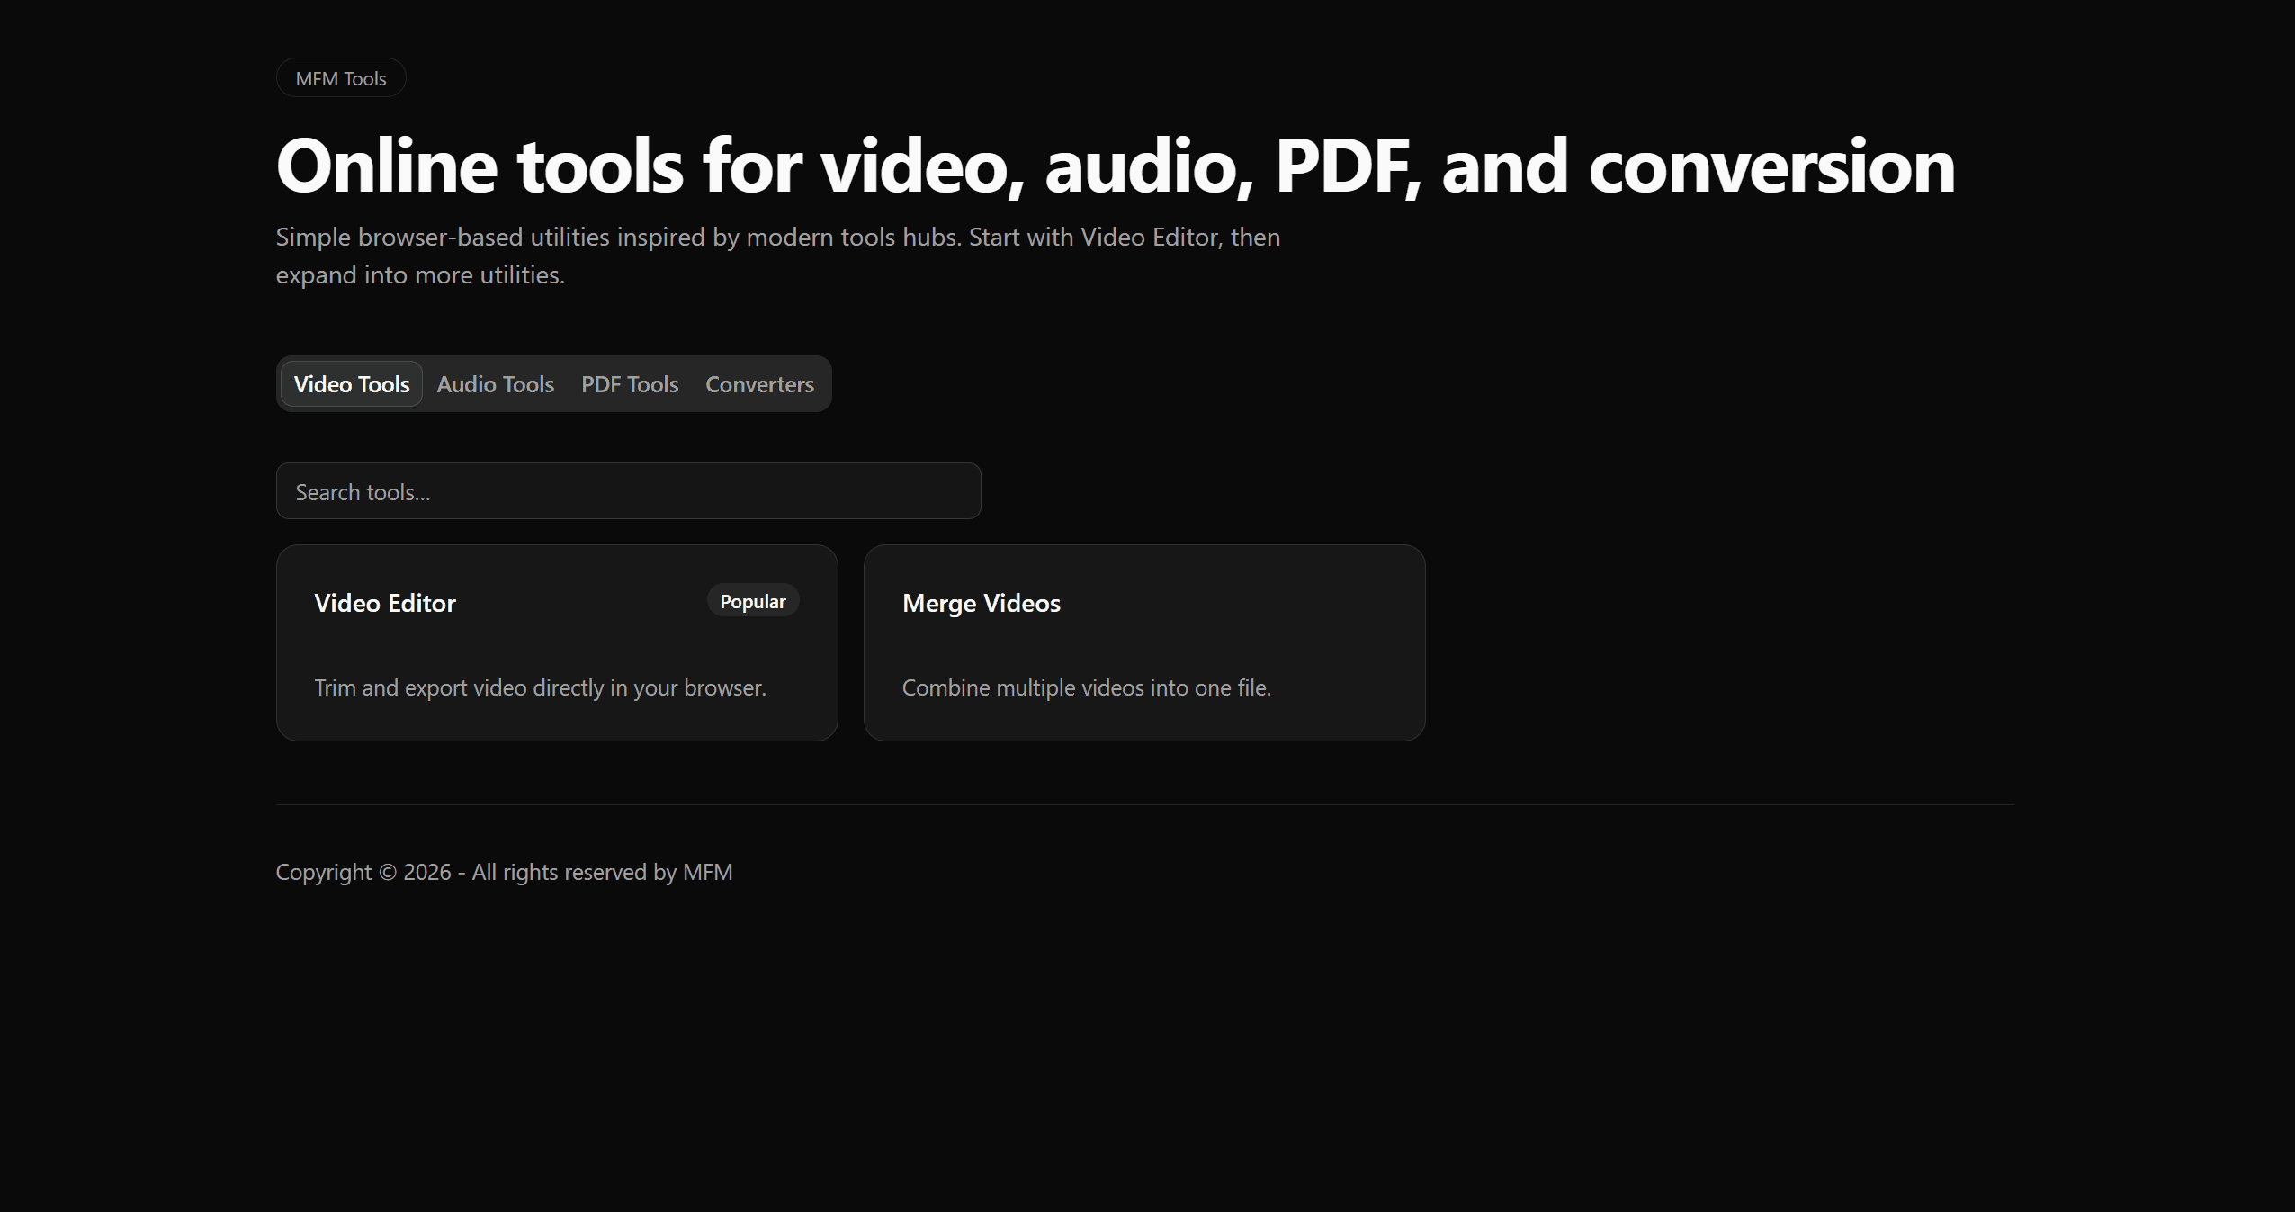This screenshot has height=1212, width=2295.
Task: Open the Merge Videos card
Action: tap(1143, 642)
